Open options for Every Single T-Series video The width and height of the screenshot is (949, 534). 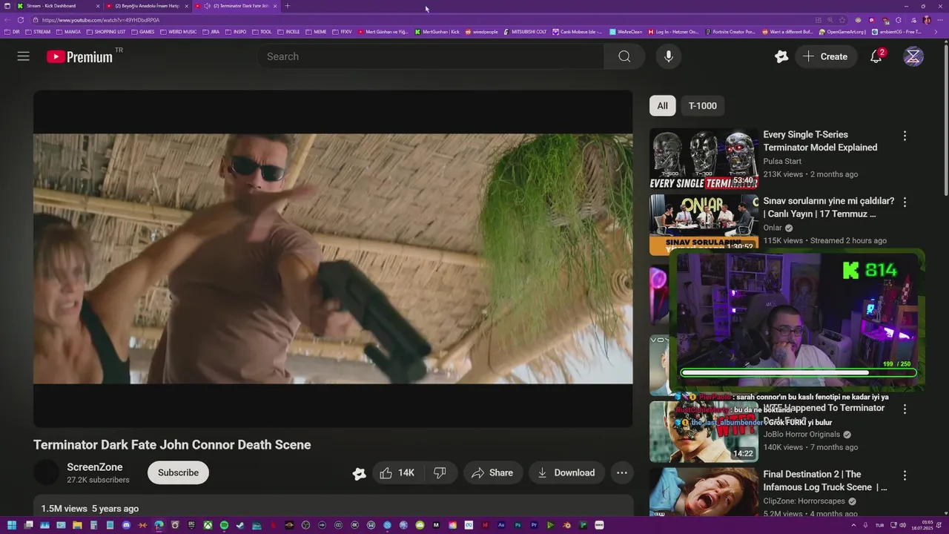pyautogui.click(x=905, y=136)
